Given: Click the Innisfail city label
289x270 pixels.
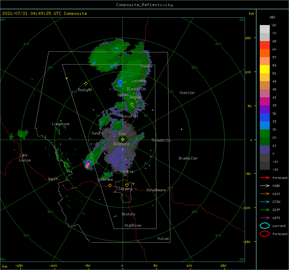Looking at the screenshot, I should click(x=130, y=116).
